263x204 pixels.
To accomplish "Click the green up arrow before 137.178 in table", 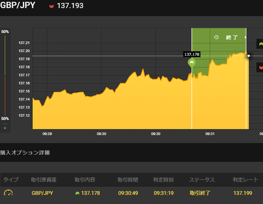I will 77,193.
